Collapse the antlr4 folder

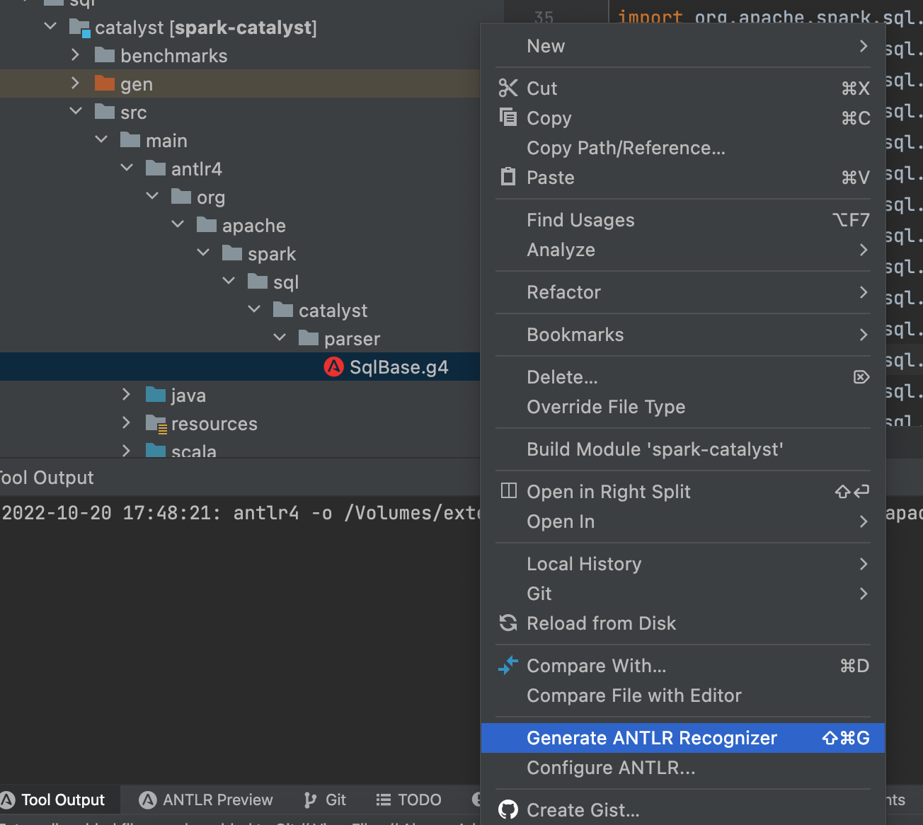pos(127,168)
